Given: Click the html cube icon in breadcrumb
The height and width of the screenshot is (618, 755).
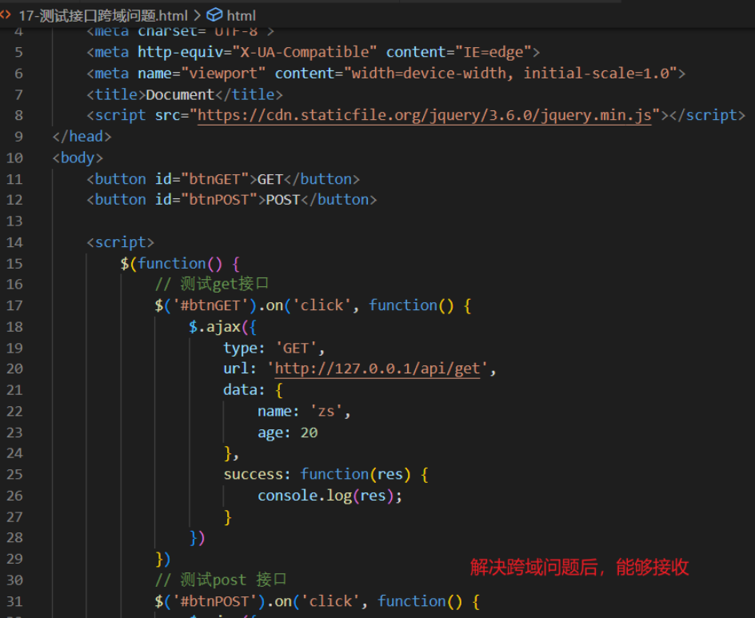Looking at the screenshot, I should tap(214, 15).
